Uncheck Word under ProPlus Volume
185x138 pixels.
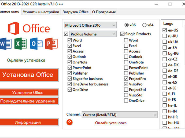pyautogui.click(x=70, y=40)
